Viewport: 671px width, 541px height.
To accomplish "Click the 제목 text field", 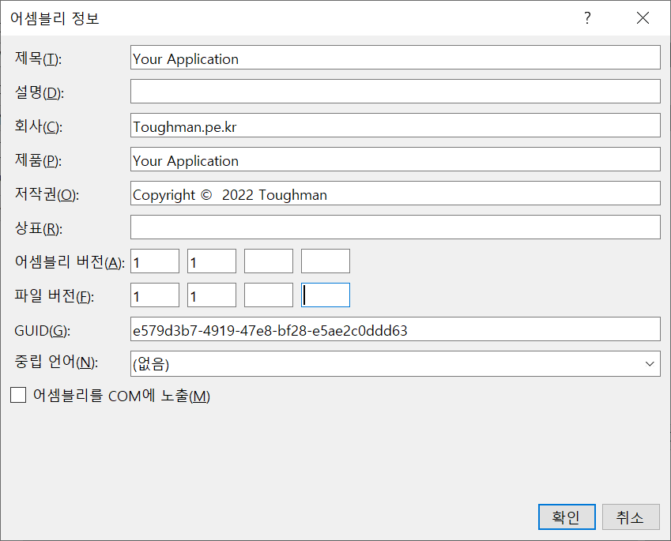I will point(395,58).
